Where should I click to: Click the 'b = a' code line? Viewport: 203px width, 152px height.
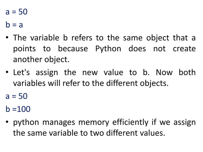pos(14,24)
